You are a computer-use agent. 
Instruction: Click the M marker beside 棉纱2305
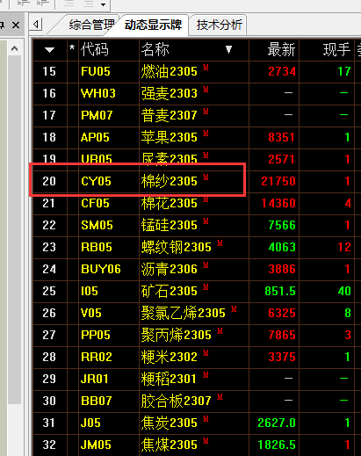pyautogui.click(x=206, y=177)
